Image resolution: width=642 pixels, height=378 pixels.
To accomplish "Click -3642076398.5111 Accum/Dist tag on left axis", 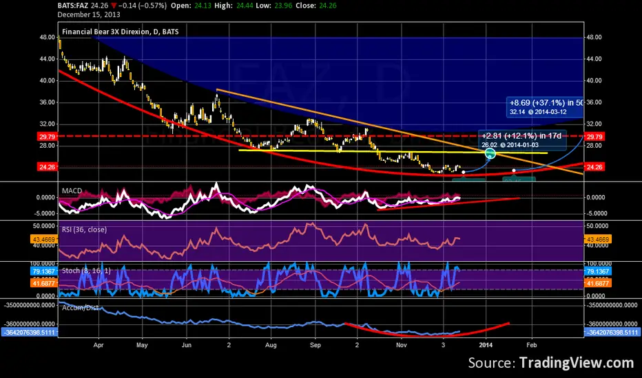I will click(30, 332).
